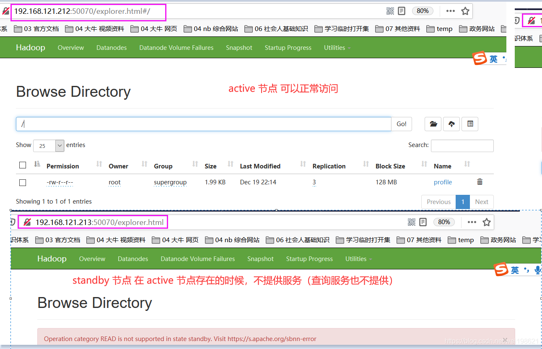The height and width of the screenshot is (349, 542).
Task: Open Startup Progress in top Hadoop navbar
Action: coord(288,48)
